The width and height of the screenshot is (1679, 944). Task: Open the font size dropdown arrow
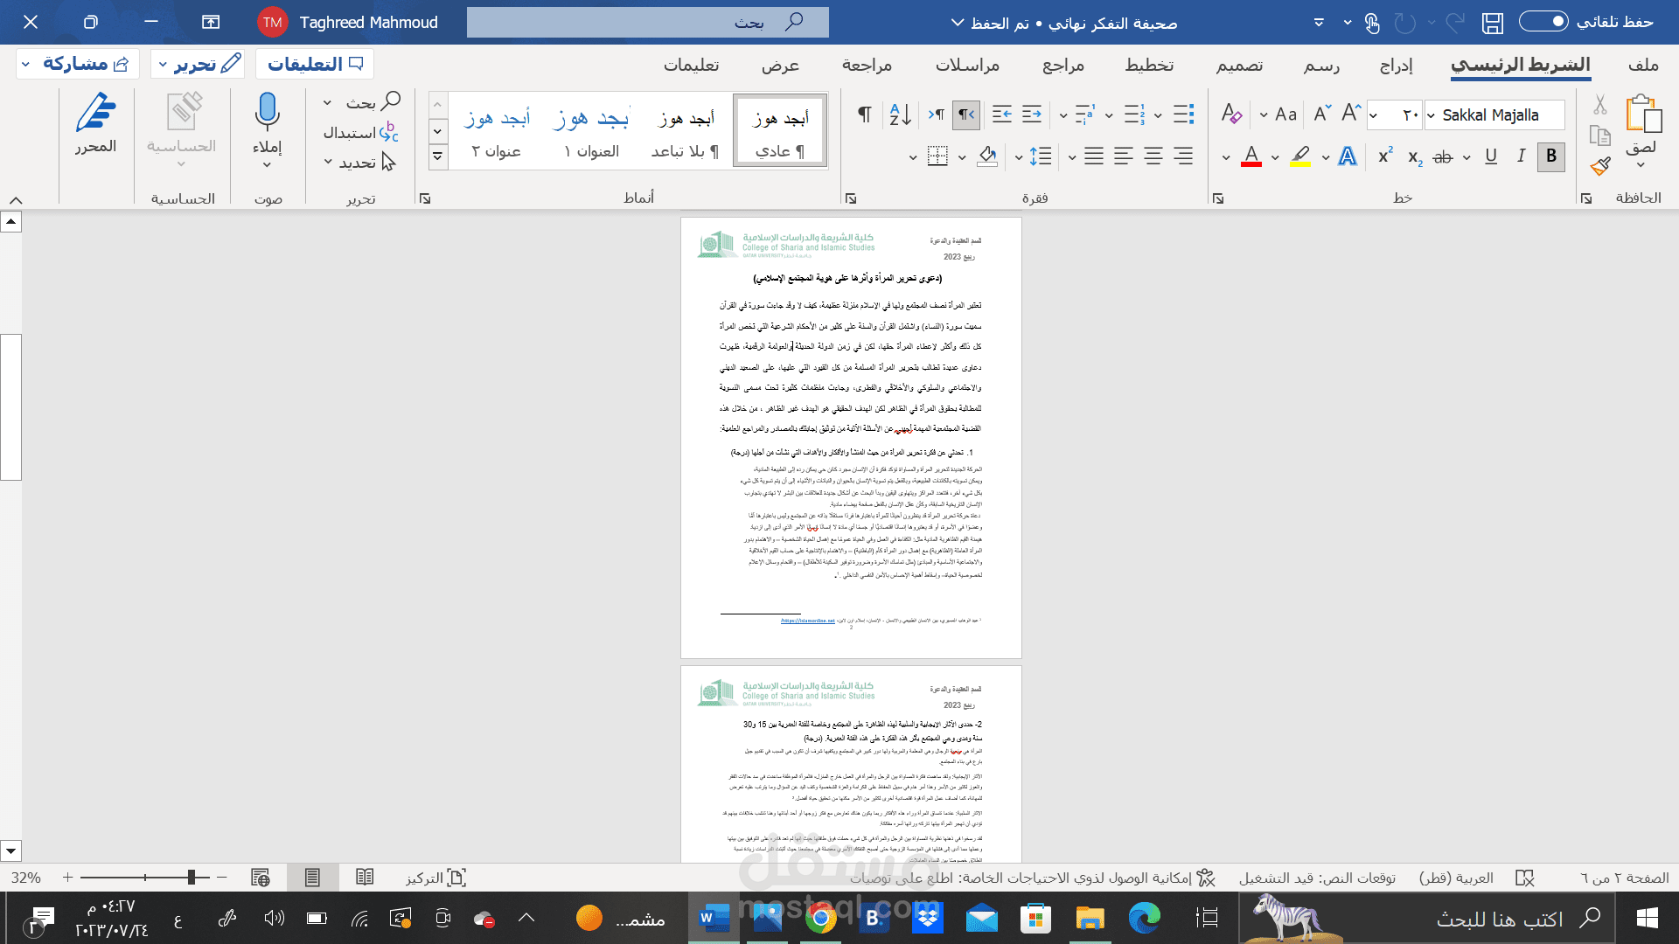coord(1374,115)
